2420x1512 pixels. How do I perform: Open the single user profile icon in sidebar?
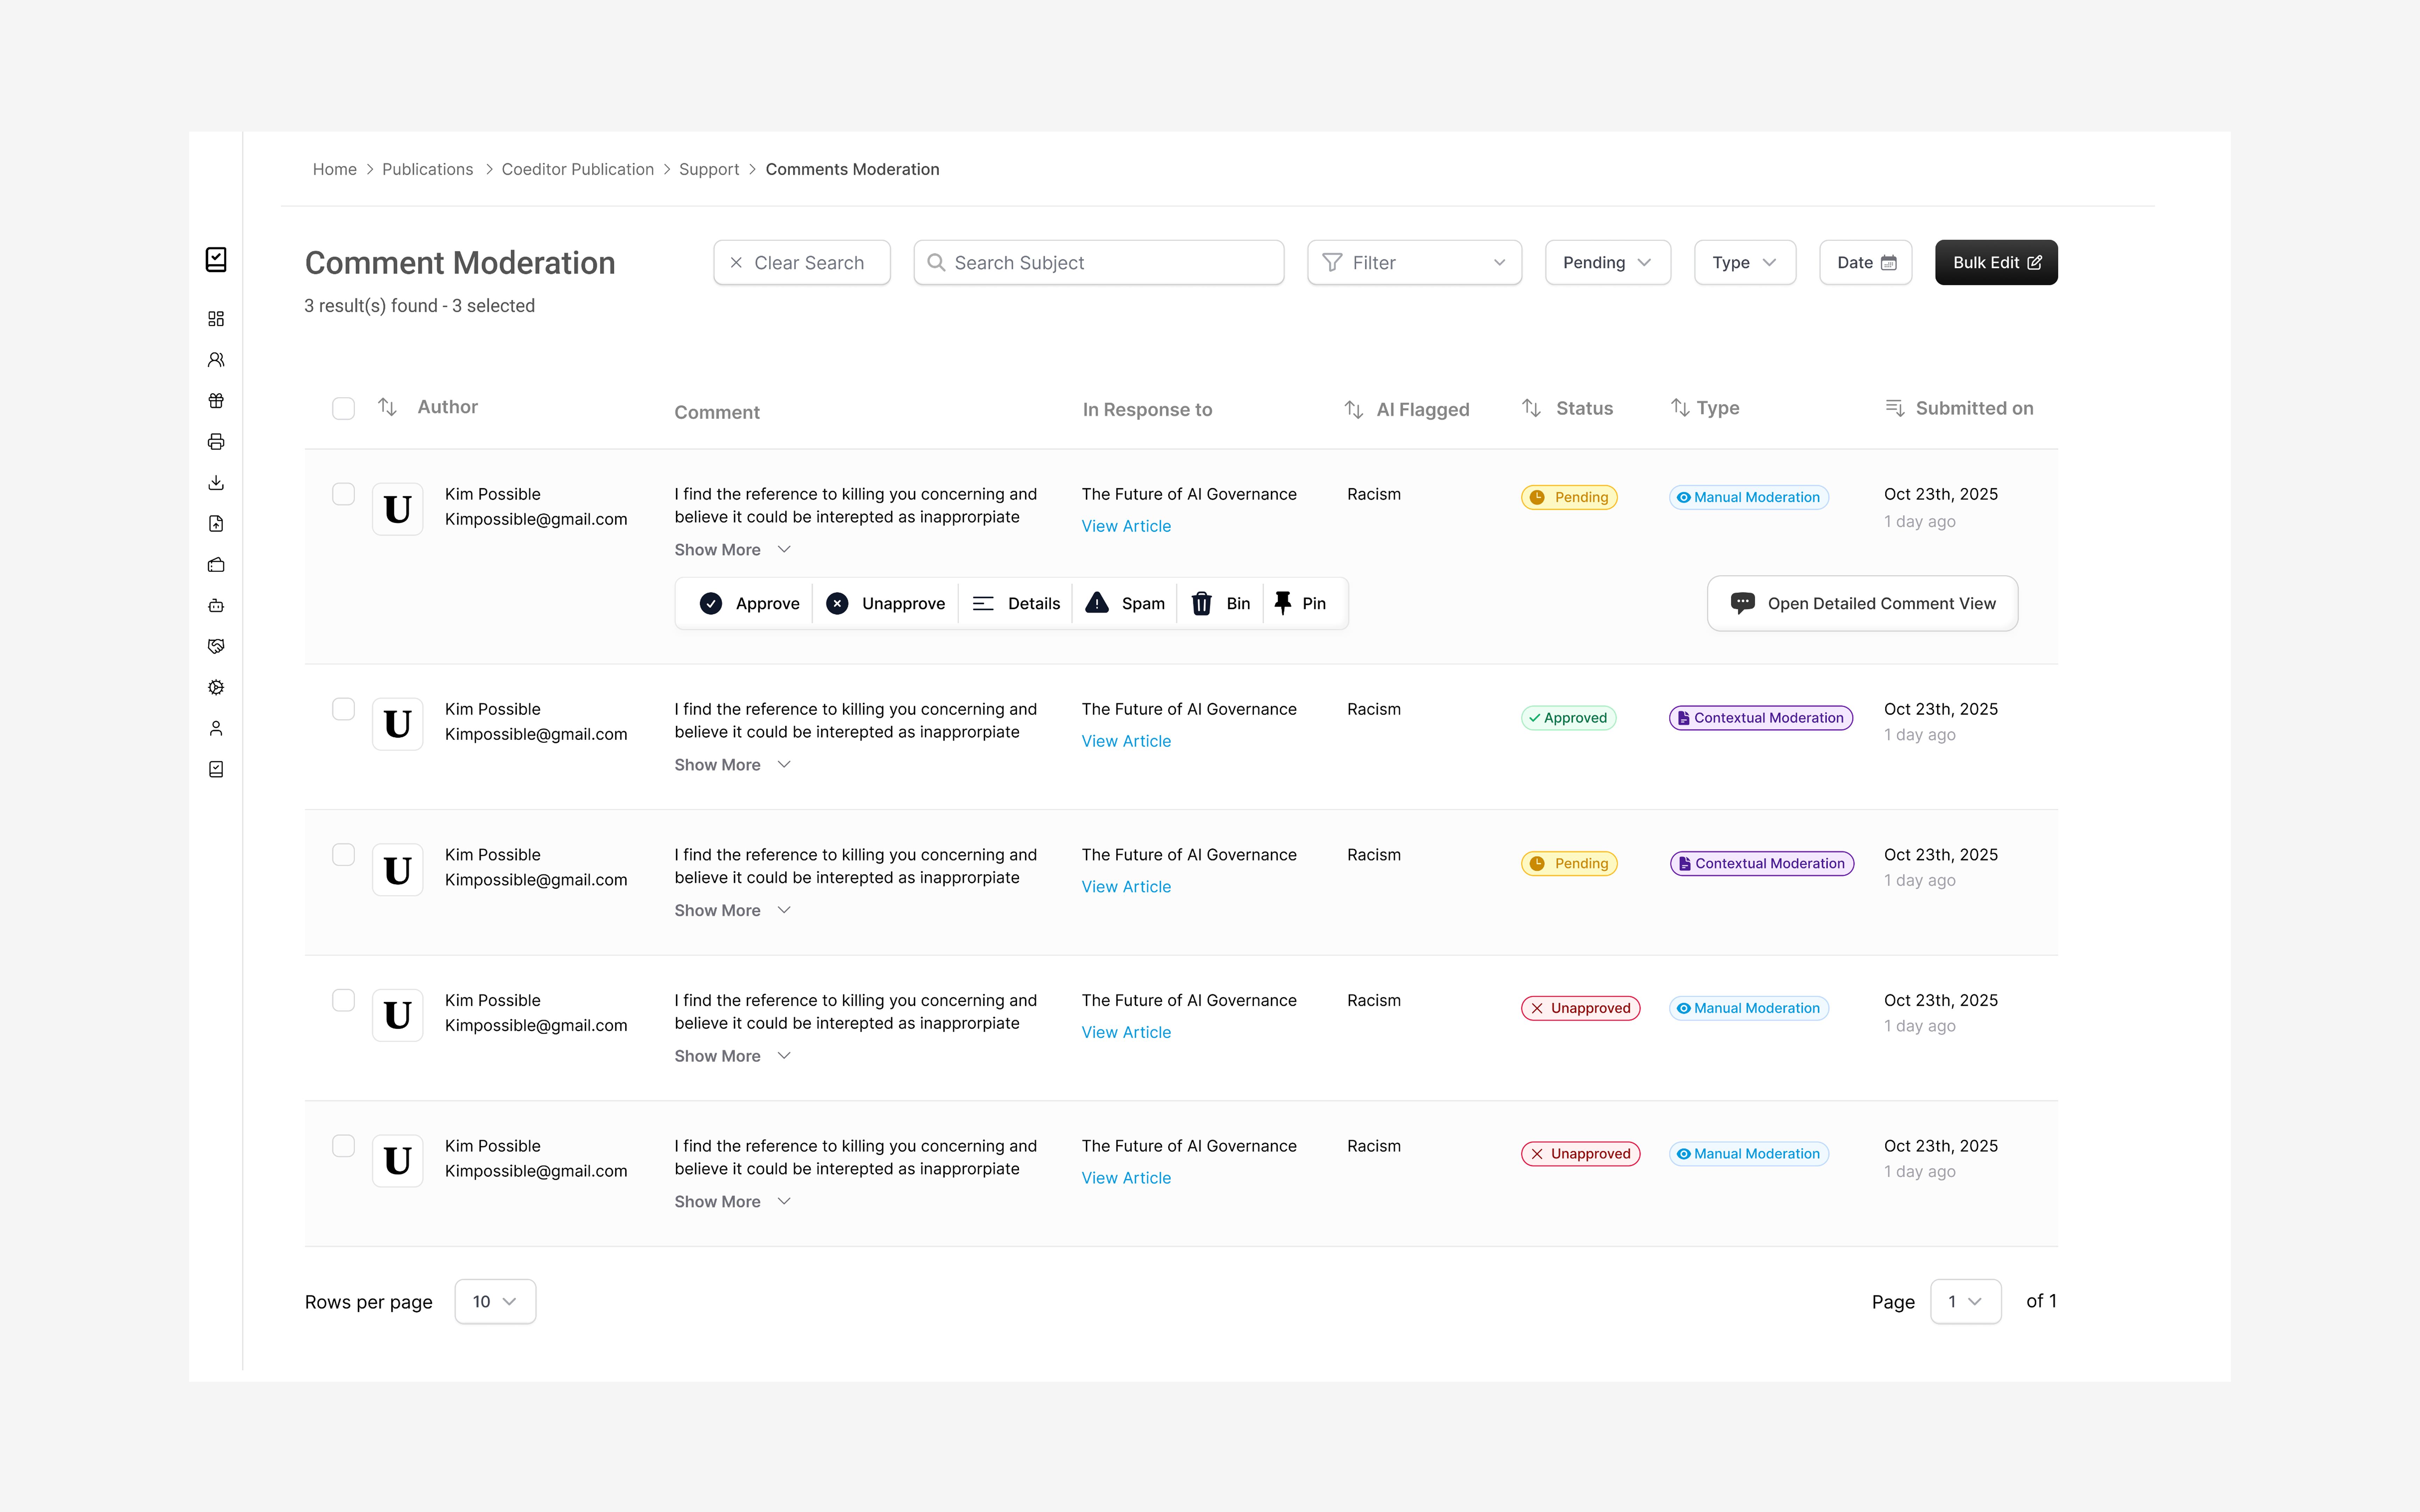(x=216, y=729)
